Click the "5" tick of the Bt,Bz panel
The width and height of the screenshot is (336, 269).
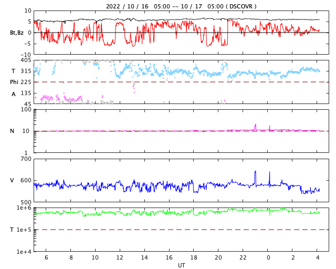click(29, 22)
